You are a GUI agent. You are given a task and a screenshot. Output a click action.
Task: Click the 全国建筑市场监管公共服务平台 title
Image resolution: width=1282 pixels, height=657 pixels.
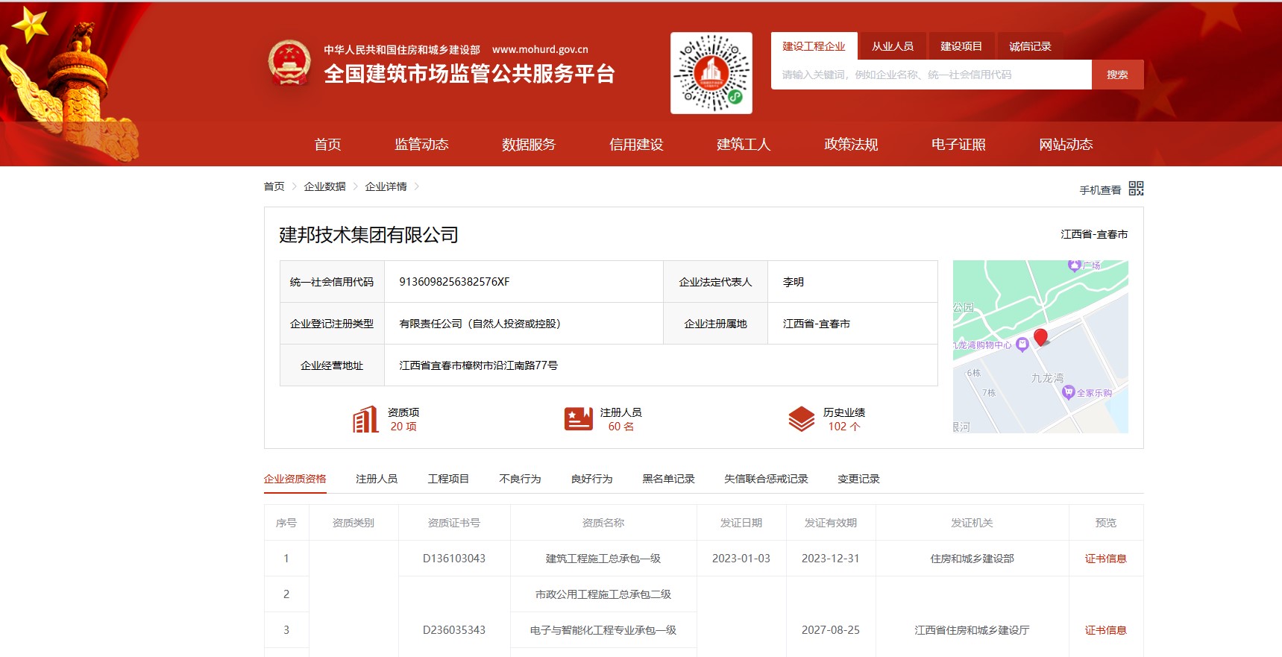tap(469, 74)
